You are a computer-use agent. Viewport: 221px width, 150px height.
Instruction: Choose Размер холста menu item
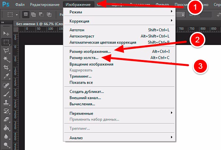(x=84, y=58)
